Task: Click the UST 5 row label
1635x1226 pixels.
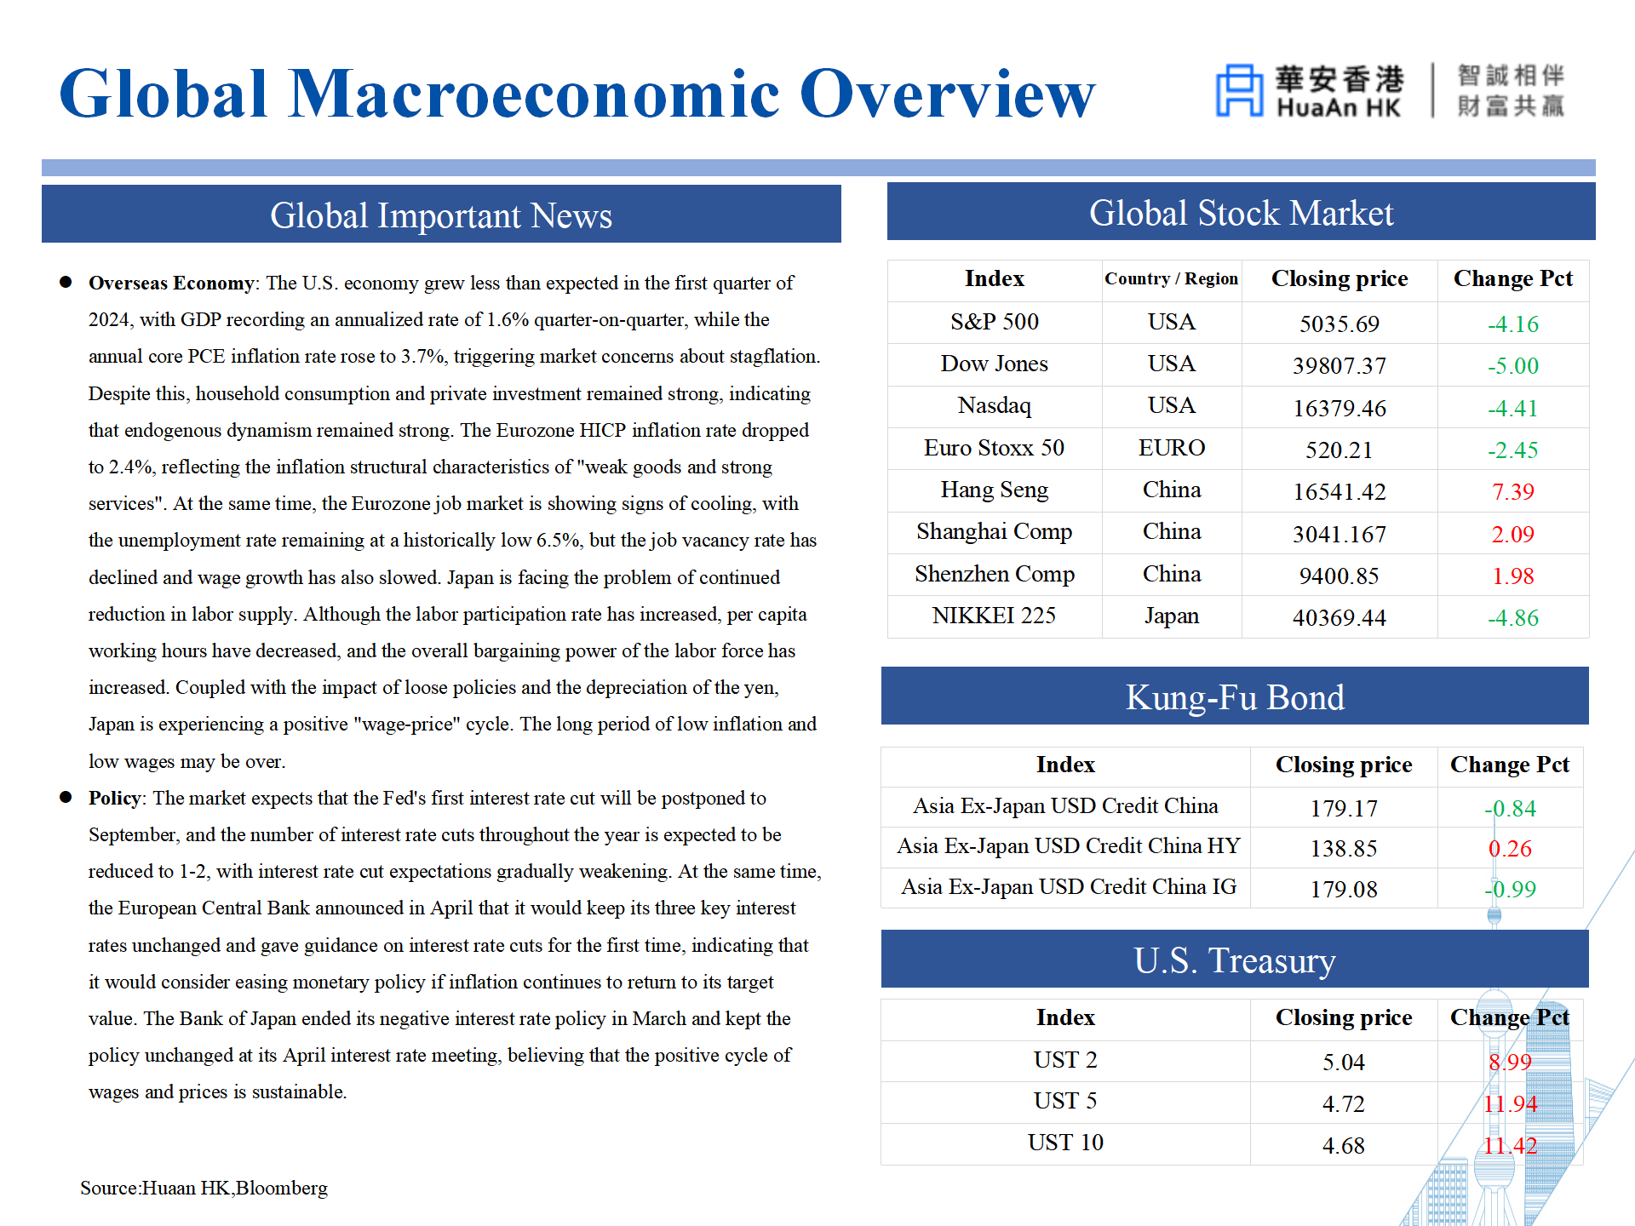Action: (1065, 1101)
